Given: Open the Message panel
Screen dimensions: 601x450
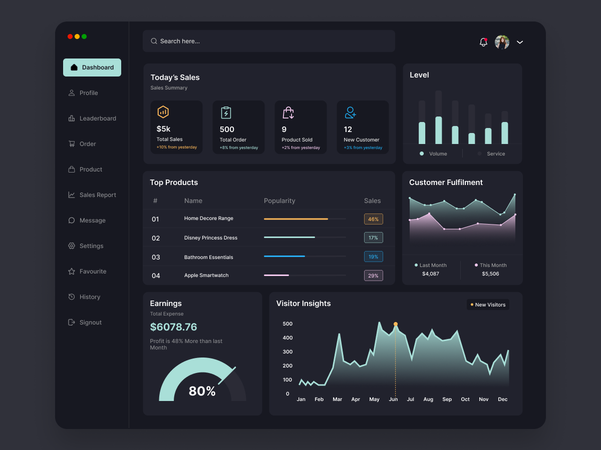Looking at the screenshot, I should click(x=93, y=220).
